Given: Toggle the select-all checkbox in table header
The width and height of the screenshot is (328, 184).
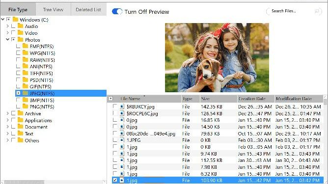Looking at the screenshot, I should 111,99.
